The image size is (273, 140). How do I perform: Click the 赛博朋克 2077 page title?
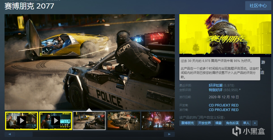pos(29,6)
